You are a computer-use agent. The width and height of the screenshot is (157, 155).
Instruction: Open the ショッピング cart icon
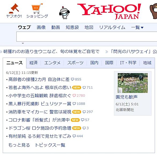click(37, 9)
